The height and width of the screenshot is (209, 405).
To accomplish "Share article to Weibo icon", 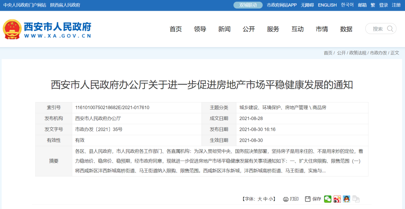I will (337, 199).
